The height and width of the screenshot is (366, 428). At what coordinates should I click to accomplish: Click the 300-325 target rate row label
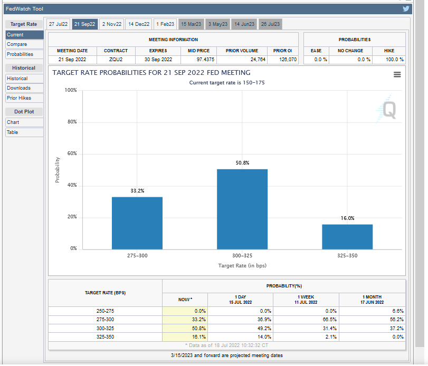[x=105, y=329]
